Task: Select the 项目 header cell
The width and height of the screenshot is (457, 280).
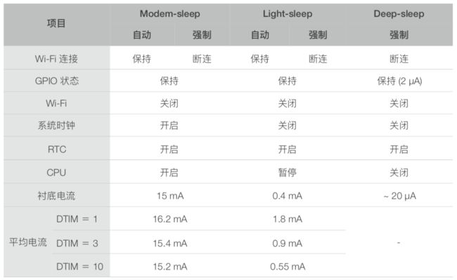Action: [x=56, y=23]
